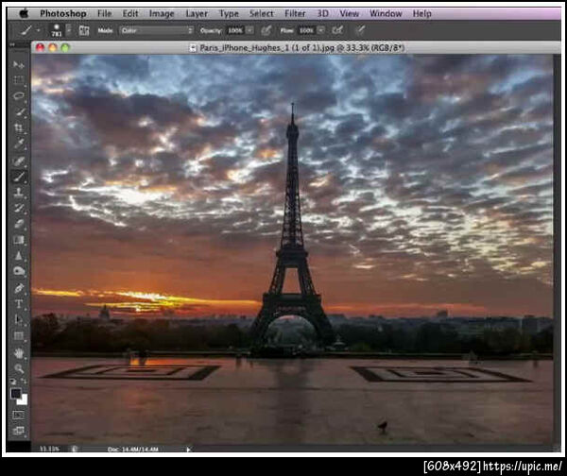The height and width of the screenshot is (476, 567).
Task: Click the Opacity value field
Action: (235, 30)
